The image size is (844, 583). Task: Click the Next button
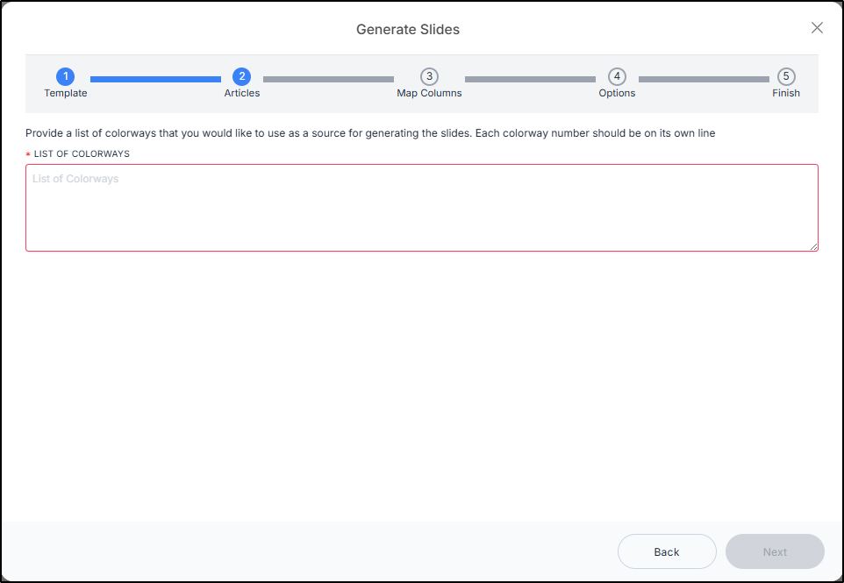(x=775, y=551)
